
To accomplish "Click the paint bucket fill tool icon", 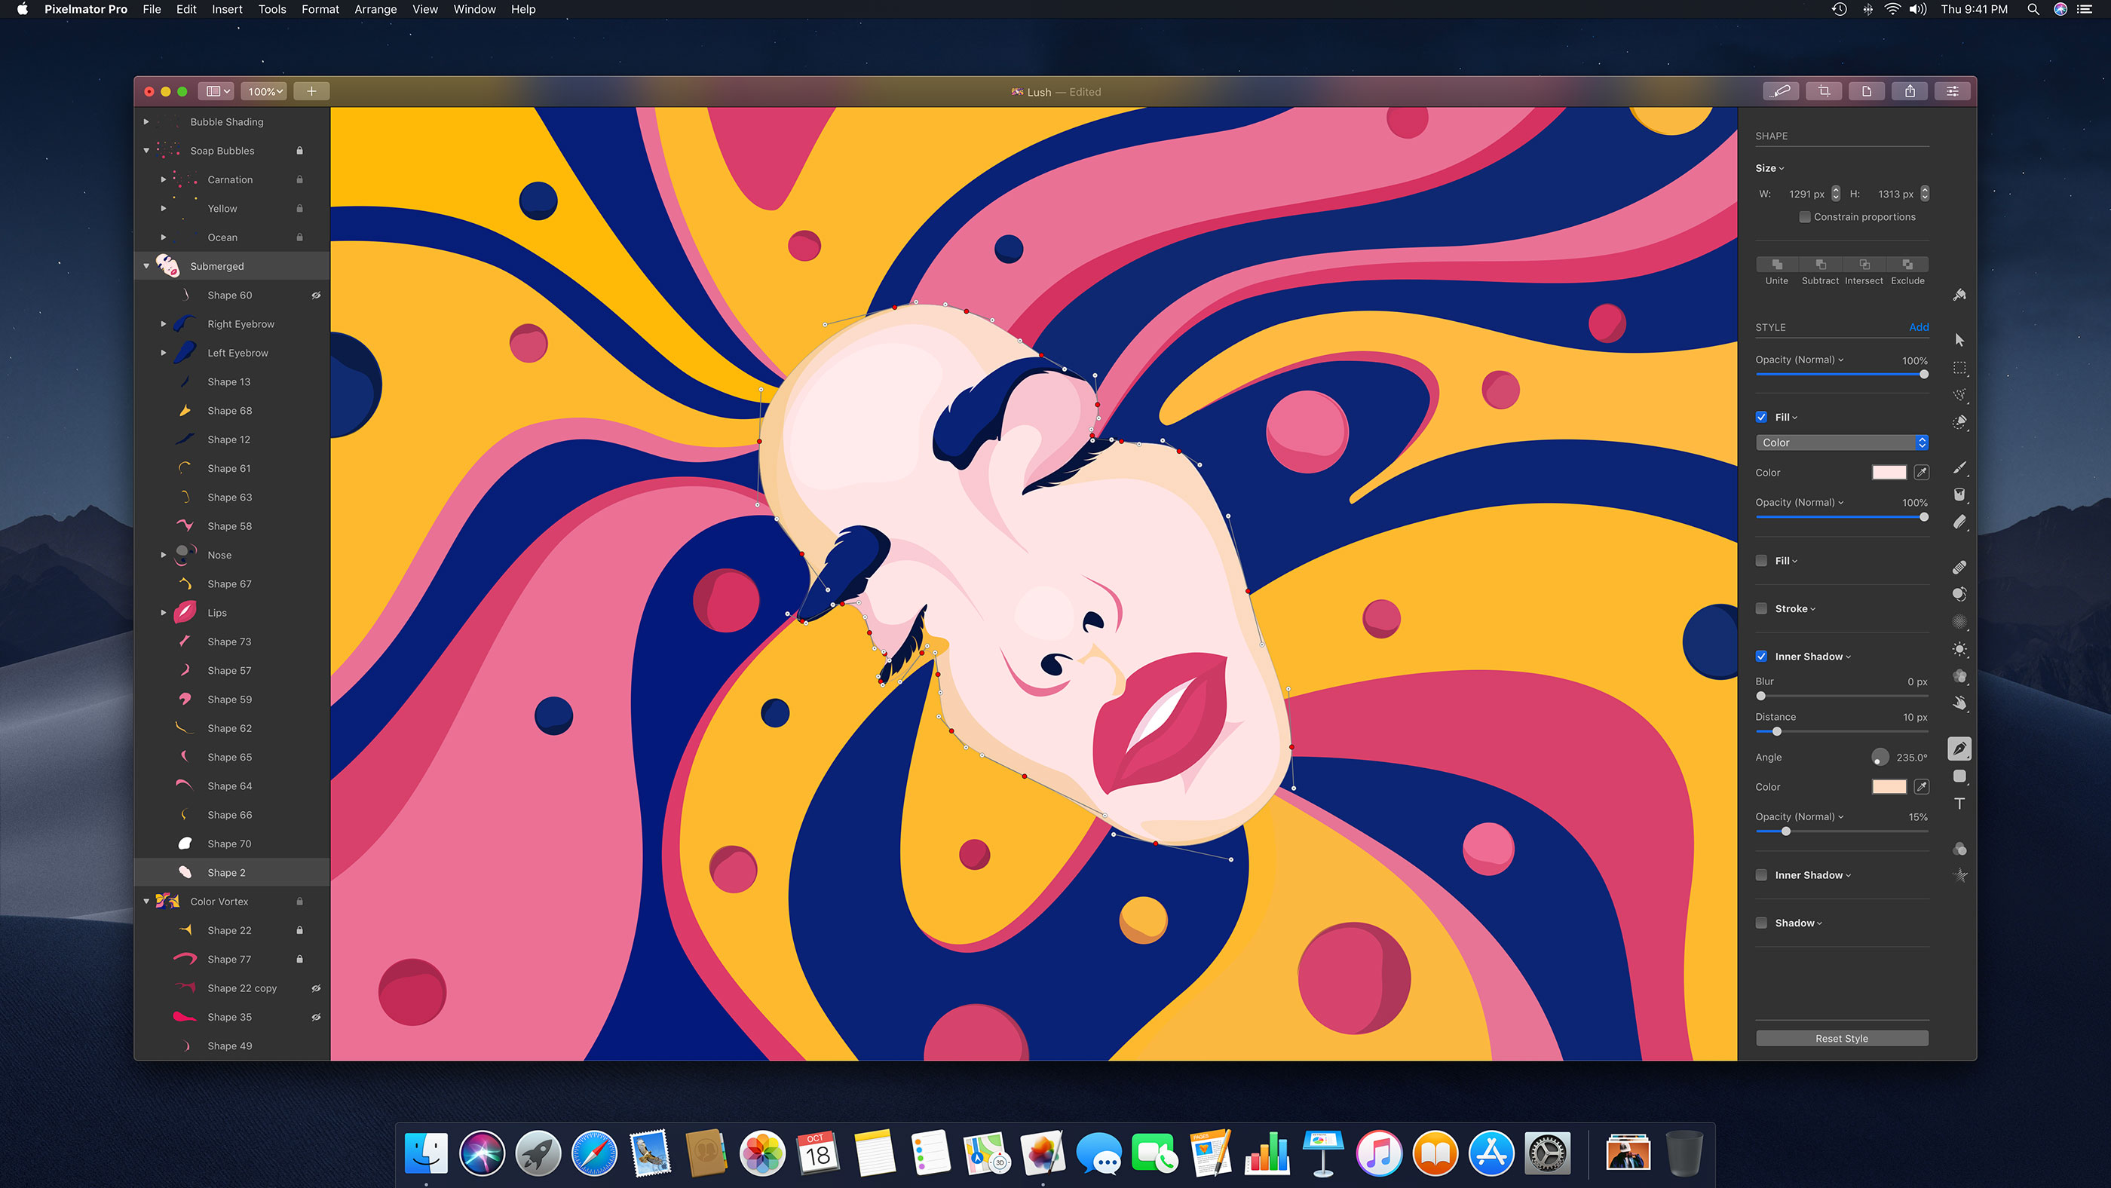I will (x=1959, y=495).
